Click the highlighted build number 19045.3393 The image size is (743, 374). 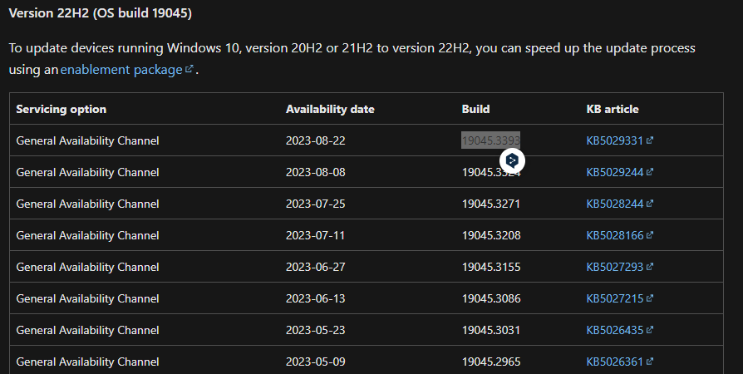(490, 140)
